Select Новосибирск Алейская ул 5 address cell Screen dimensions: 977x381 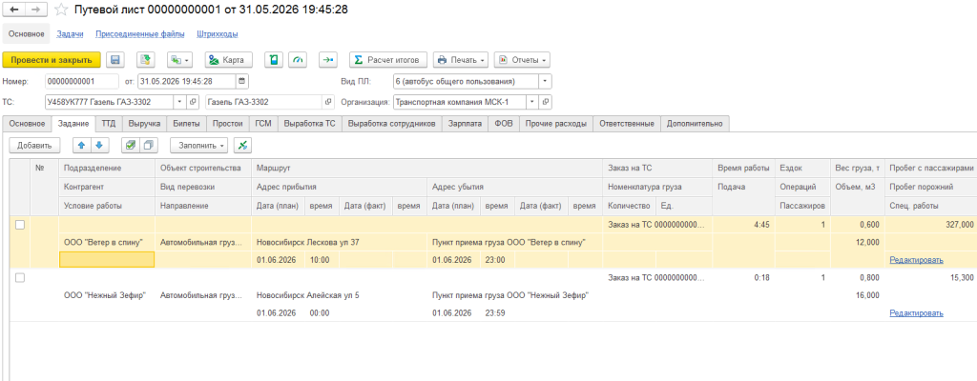[340, 295]
